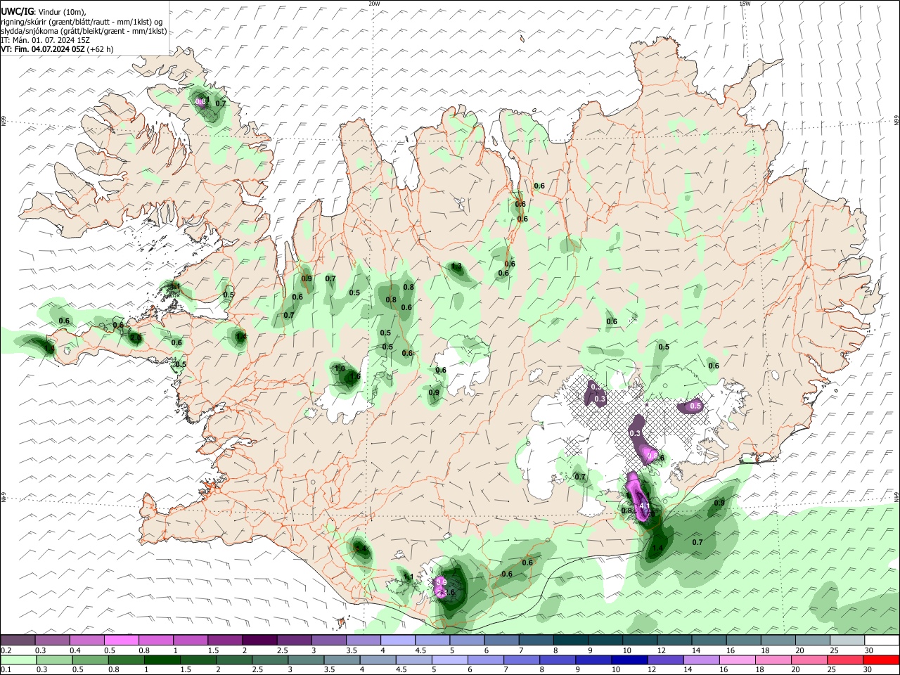Select the rigning/skúrir legend description line
The height and width of the screenshot is (675, 900).
[82, 21]
